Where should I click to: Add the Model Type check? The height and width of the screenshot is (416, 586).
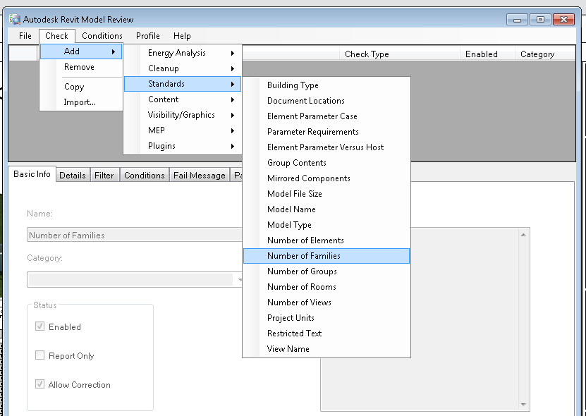click(x=326, y=225)
